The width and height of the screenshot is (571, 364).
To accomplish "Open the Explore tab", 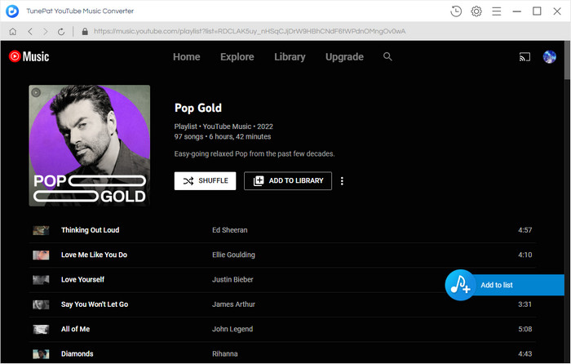I will tap(237, 57).
